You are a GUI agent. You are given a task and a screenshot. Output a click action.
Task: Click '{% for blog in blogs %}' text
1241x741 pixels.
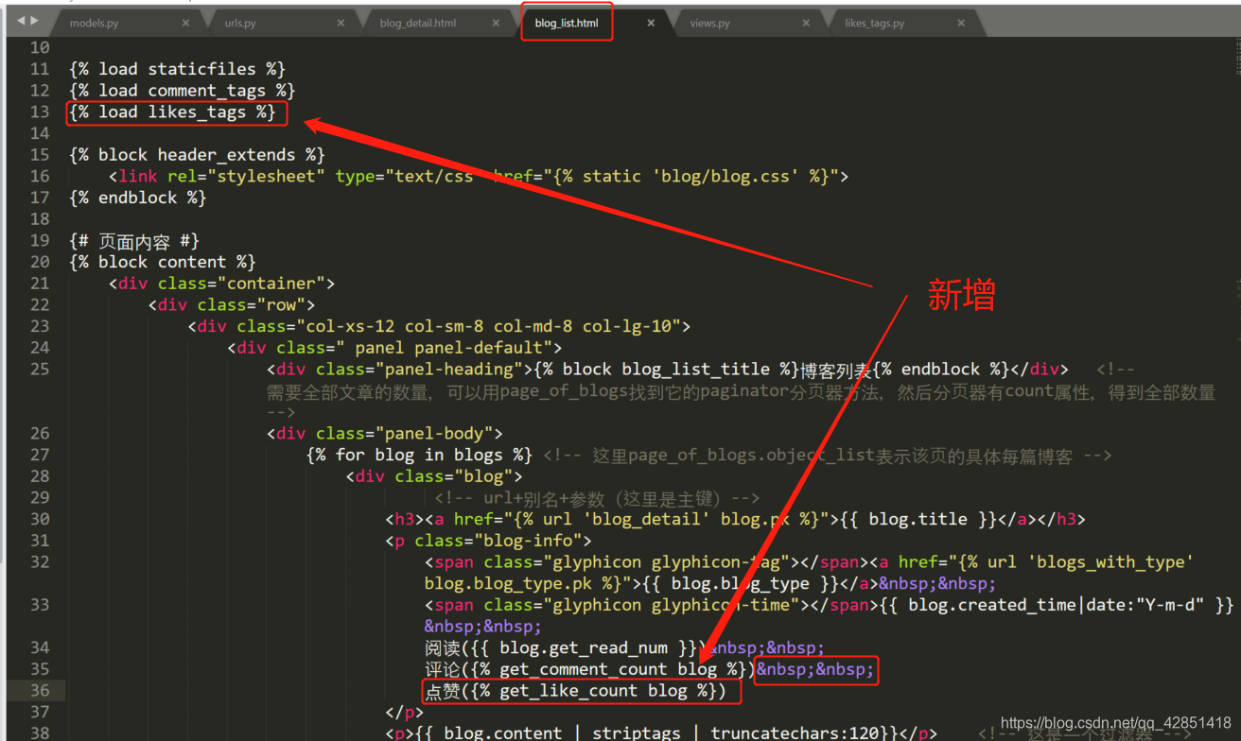coord(419,456)
